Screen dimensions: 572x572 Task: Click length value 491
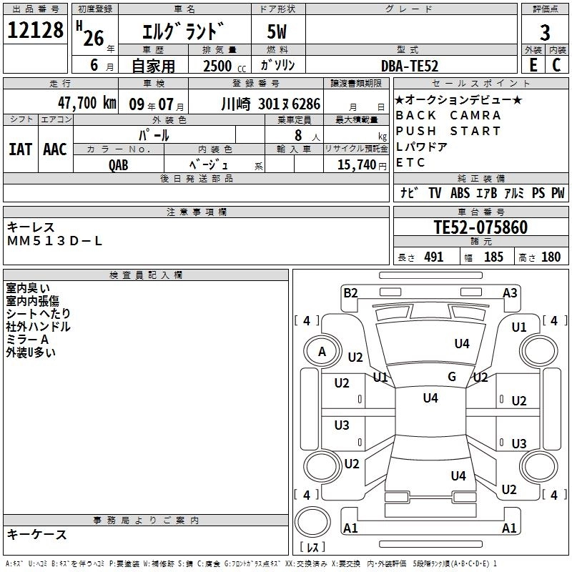[434, 257]
